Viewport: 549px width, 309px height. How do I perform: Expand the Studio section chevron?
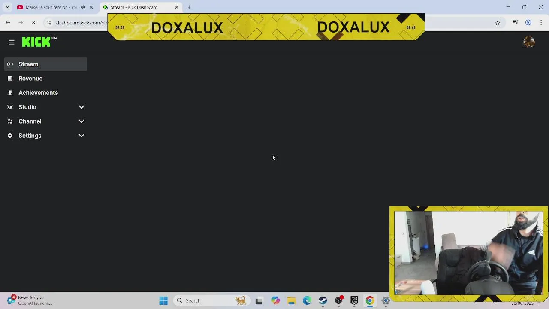81,107
